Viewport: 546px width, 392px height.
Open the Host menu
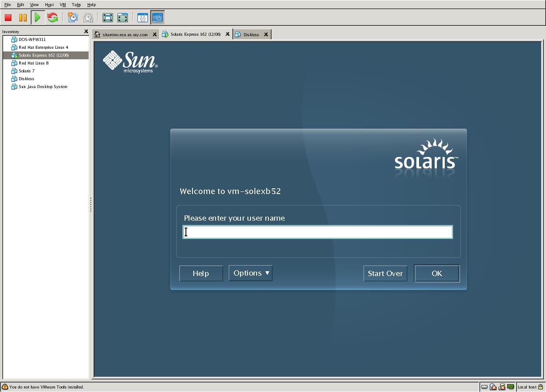point(49,5)
